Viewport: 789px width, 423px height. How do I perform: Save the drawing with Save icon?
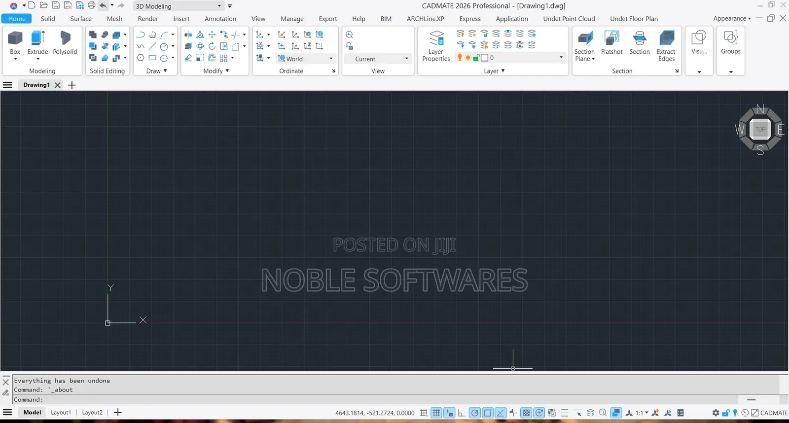[56, 5]
